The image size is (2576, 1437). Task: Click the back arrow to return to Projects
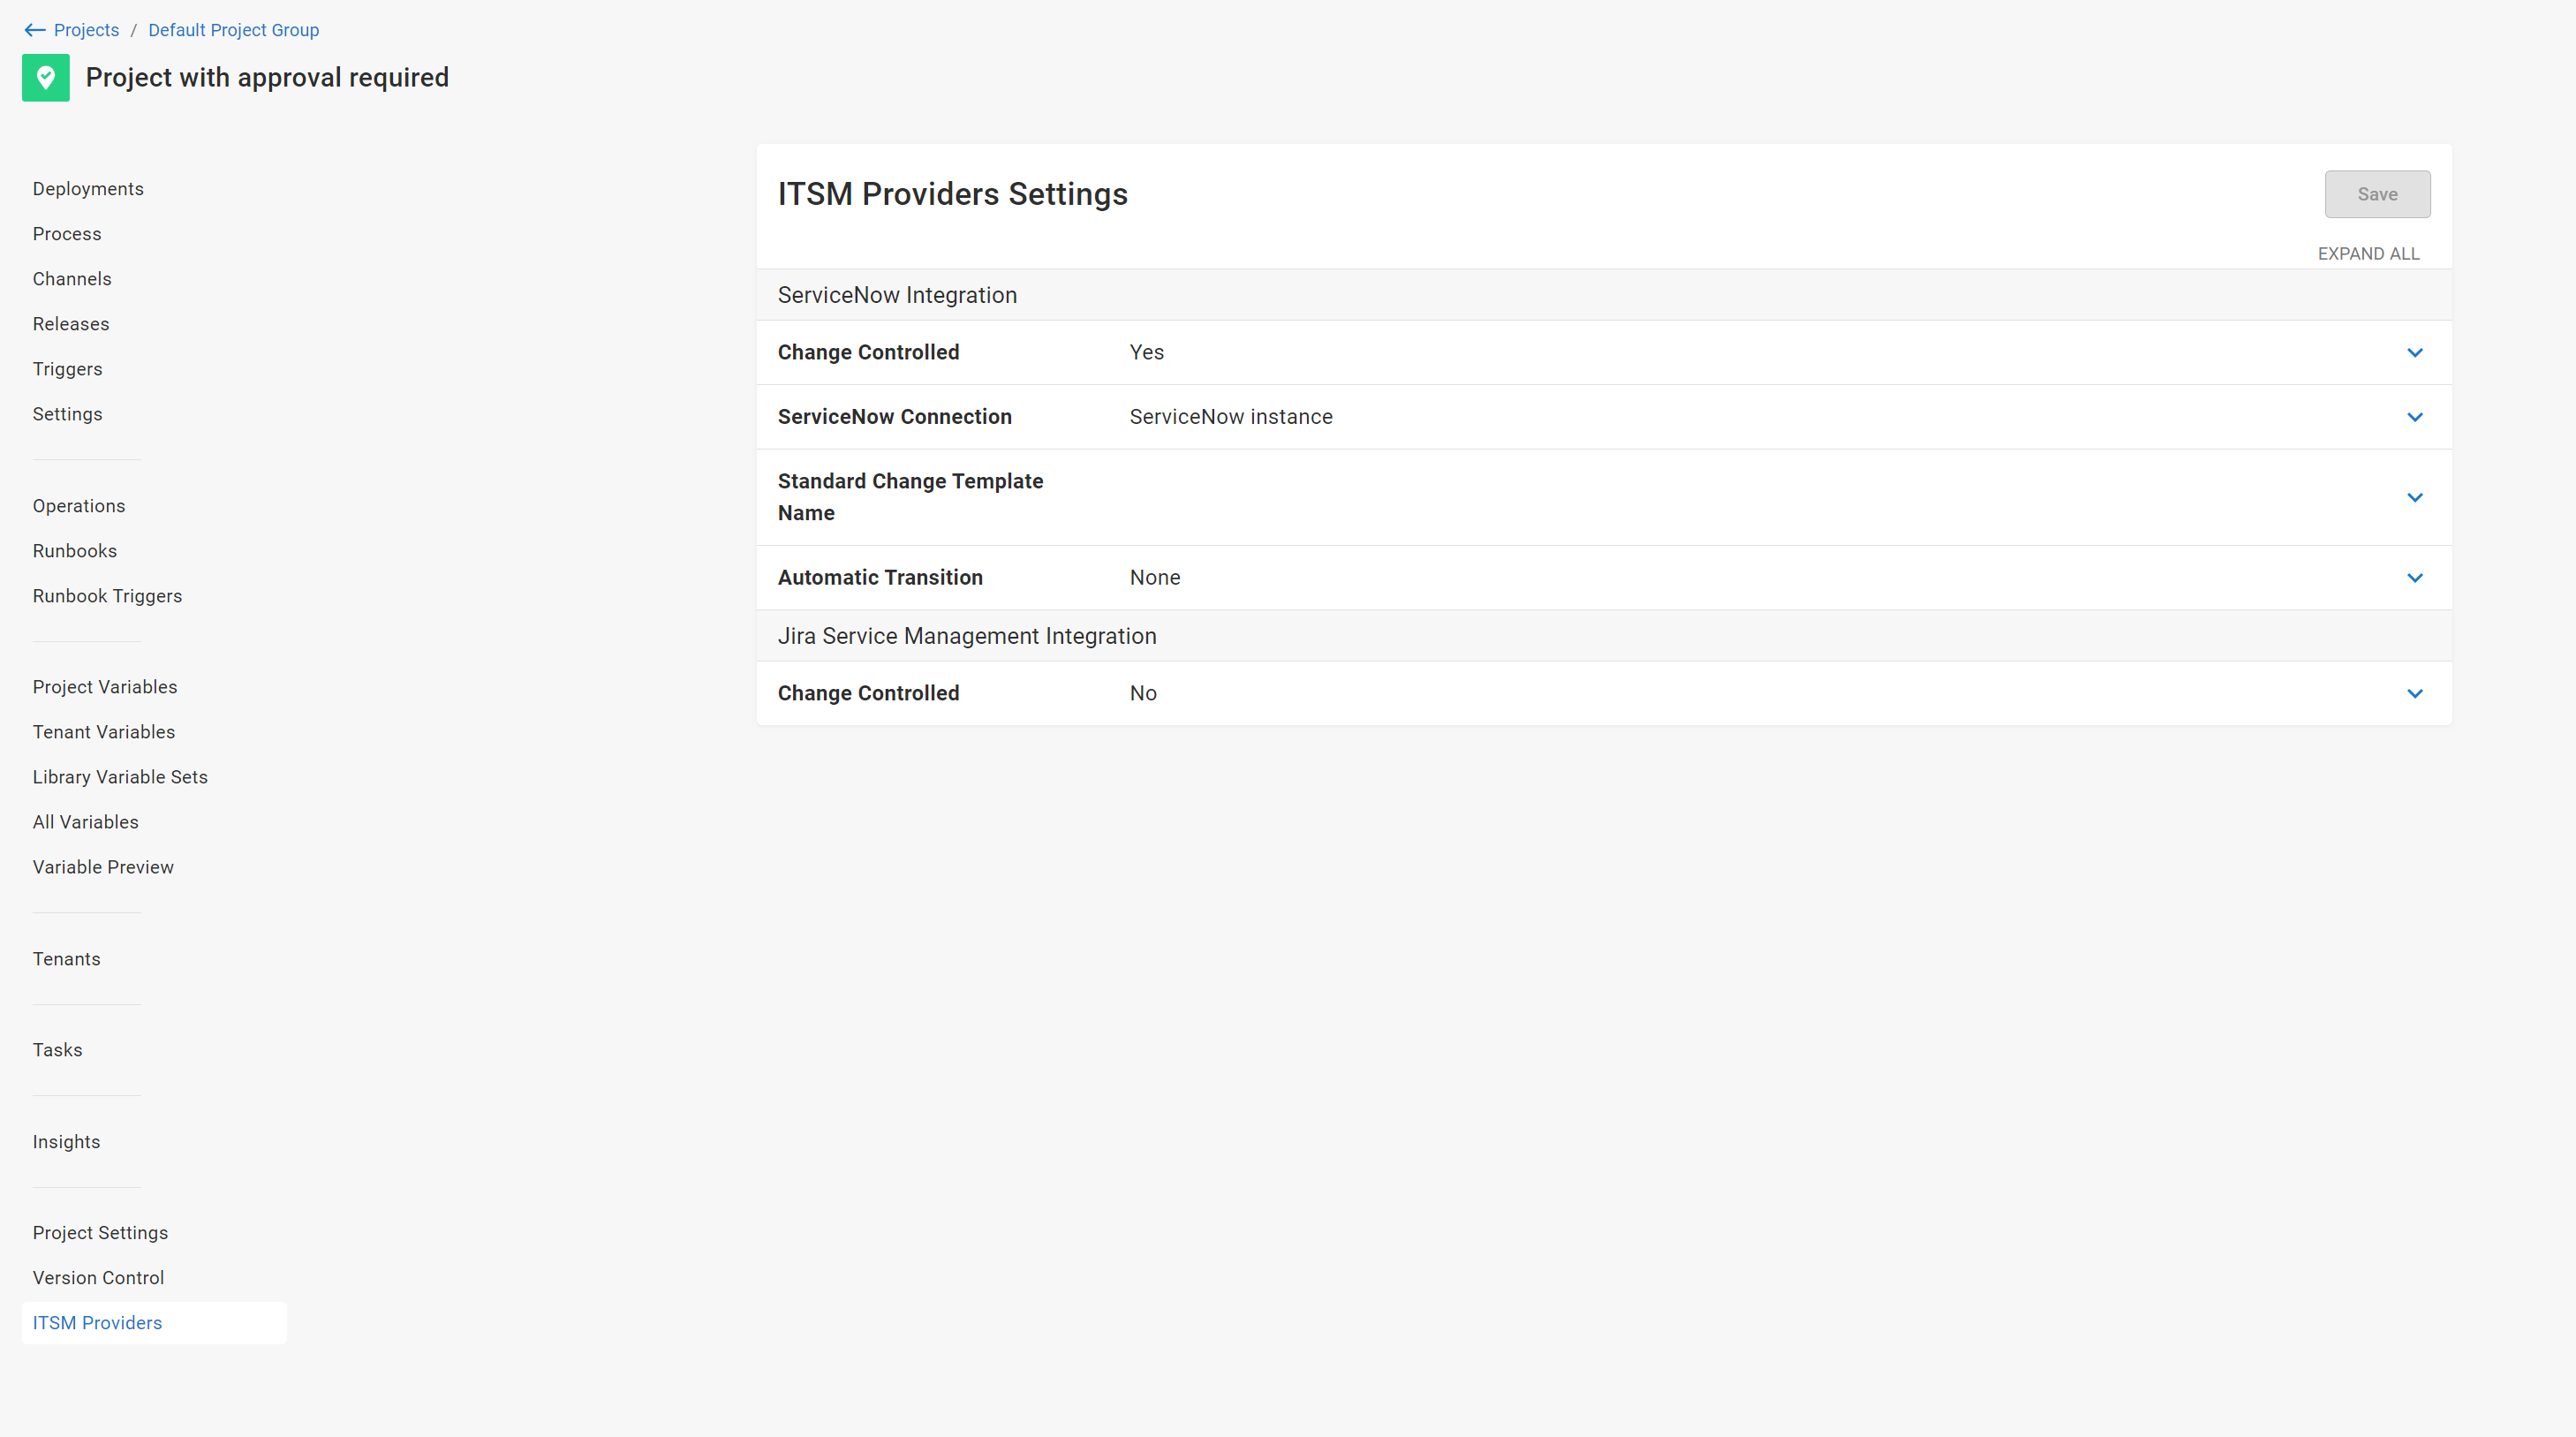(x=34, y=30)
